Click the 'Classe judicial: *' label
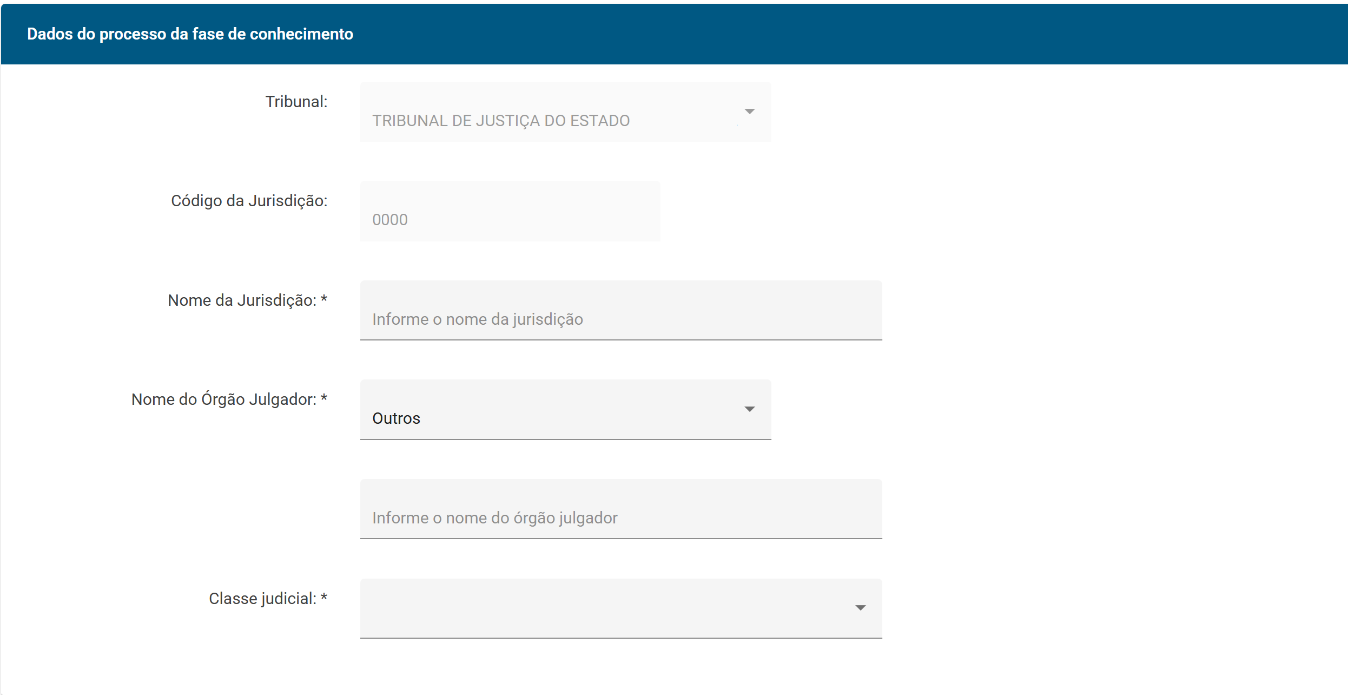Image resolution: width=1348 pixels, height=695 pixels. point(268,599)
